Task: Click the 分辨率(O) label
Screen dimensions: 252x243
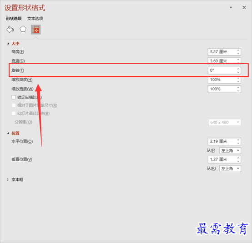Action: coord(24,122)
